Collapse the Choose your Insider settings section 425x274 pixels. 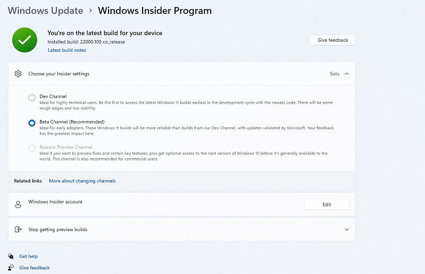pos(347,73)
